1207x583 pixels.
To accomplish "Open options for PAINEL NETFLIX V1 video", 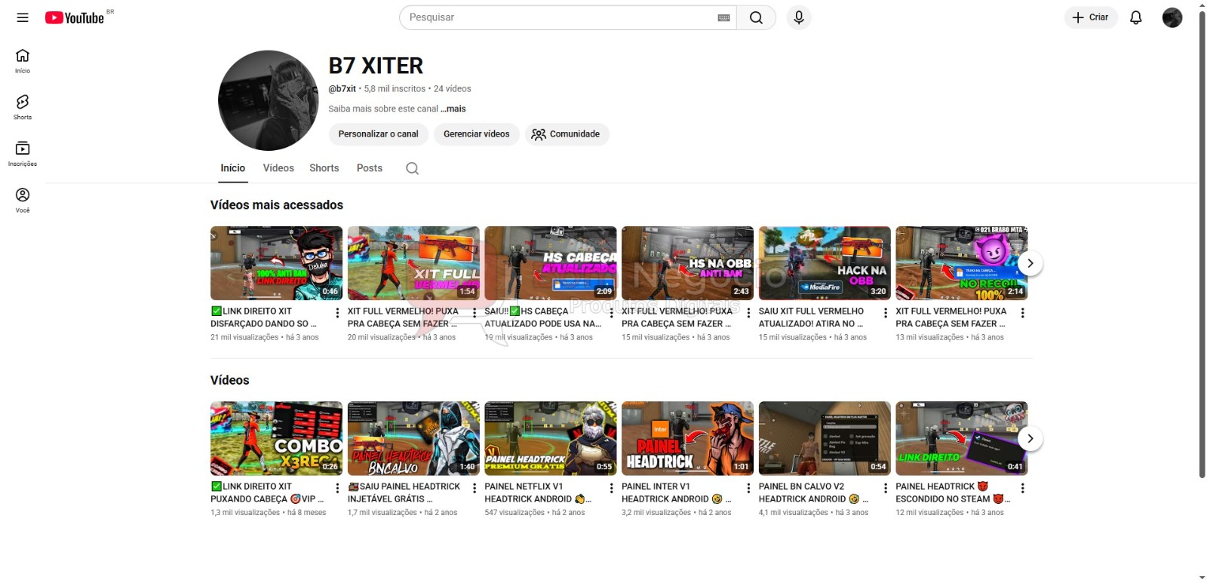I will 611,488.
